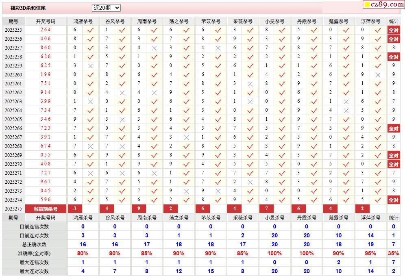Click the 全对 badge in row 2025274

click(x=393, y=200)
